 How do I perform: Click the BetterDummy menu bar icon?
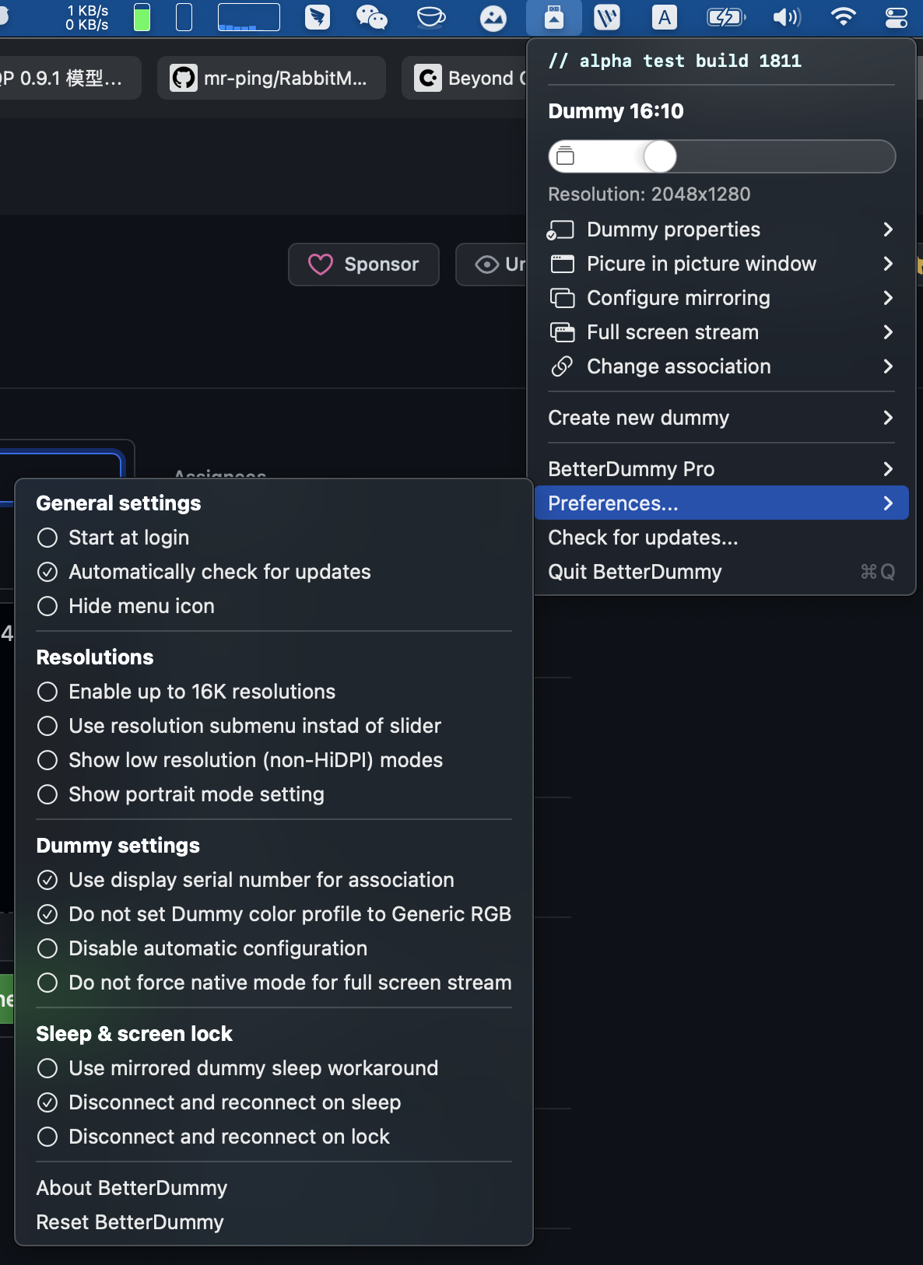click(553, 17)
